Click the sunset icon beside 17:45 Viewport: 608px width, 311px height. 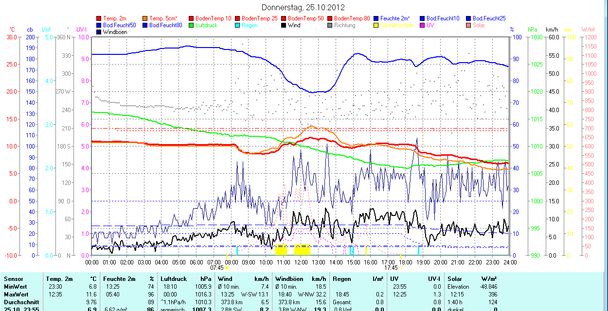coord(401,267)
